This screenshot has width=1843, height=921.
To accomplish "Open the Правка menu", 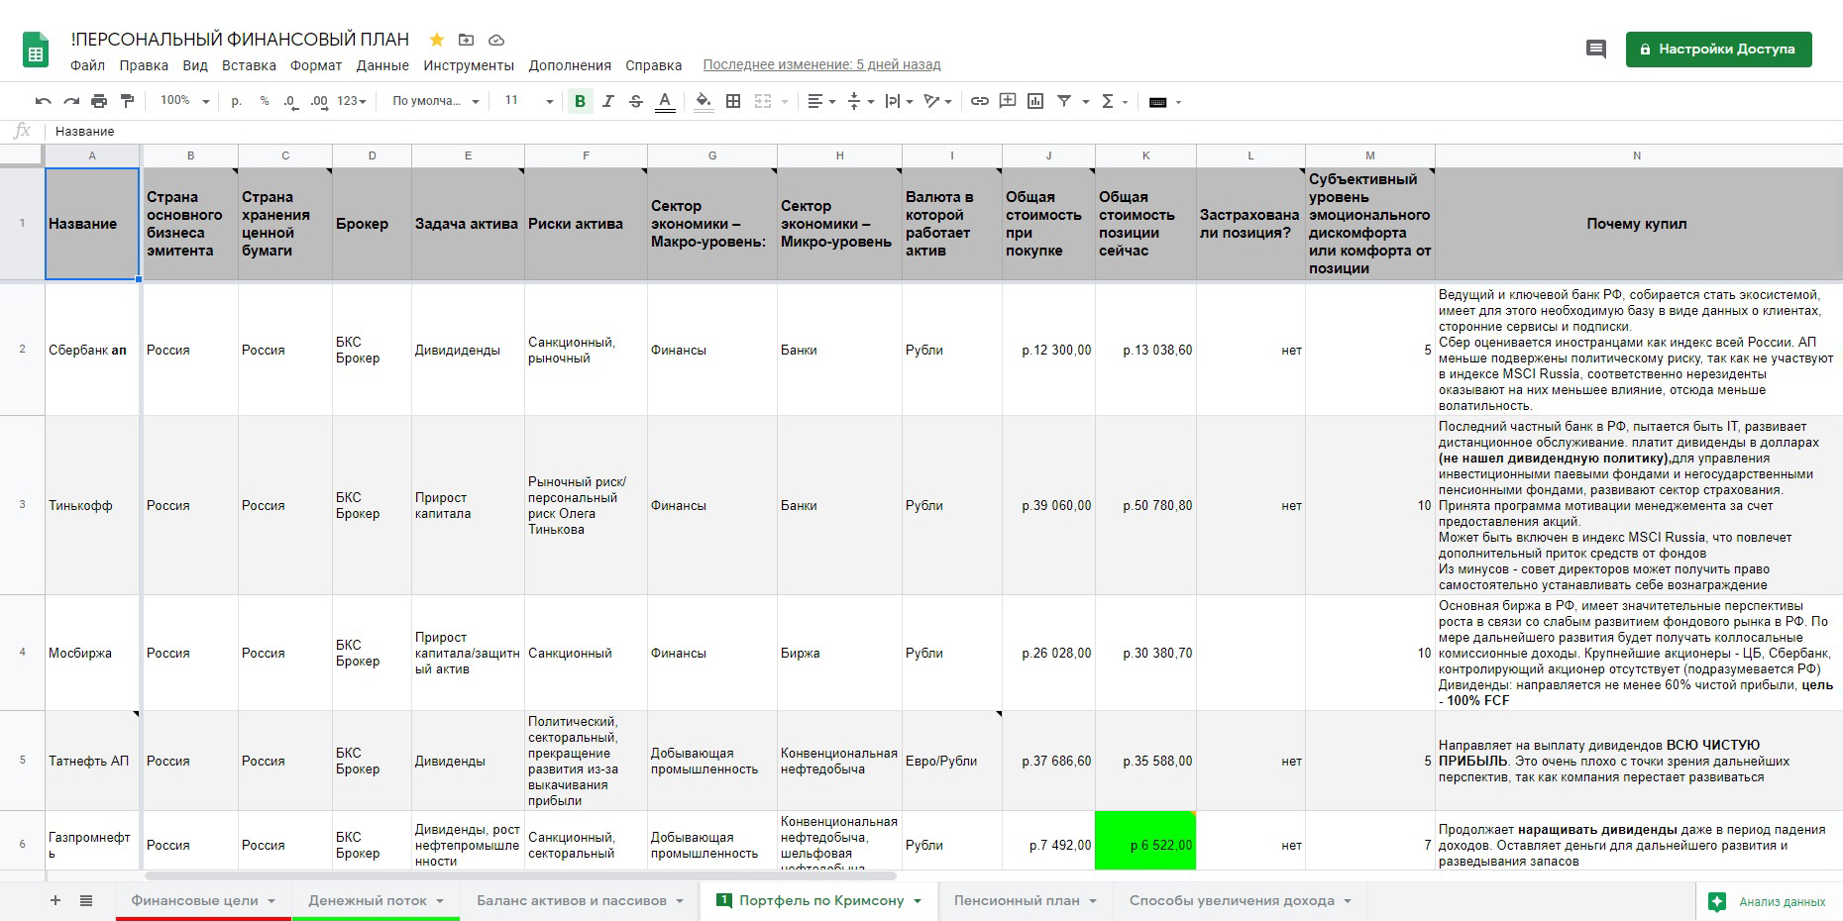I will [144, 65].
